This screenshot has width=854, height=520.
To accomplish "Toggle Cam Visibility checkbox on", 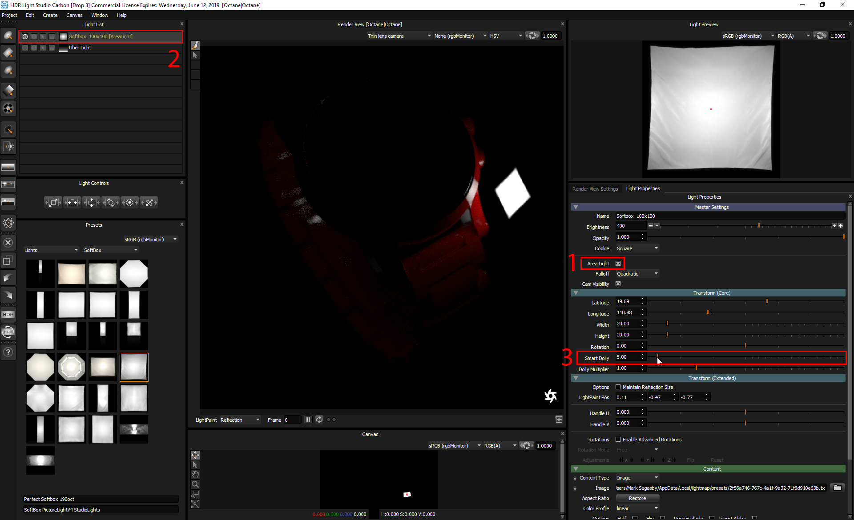I will (x=619, y=284).
